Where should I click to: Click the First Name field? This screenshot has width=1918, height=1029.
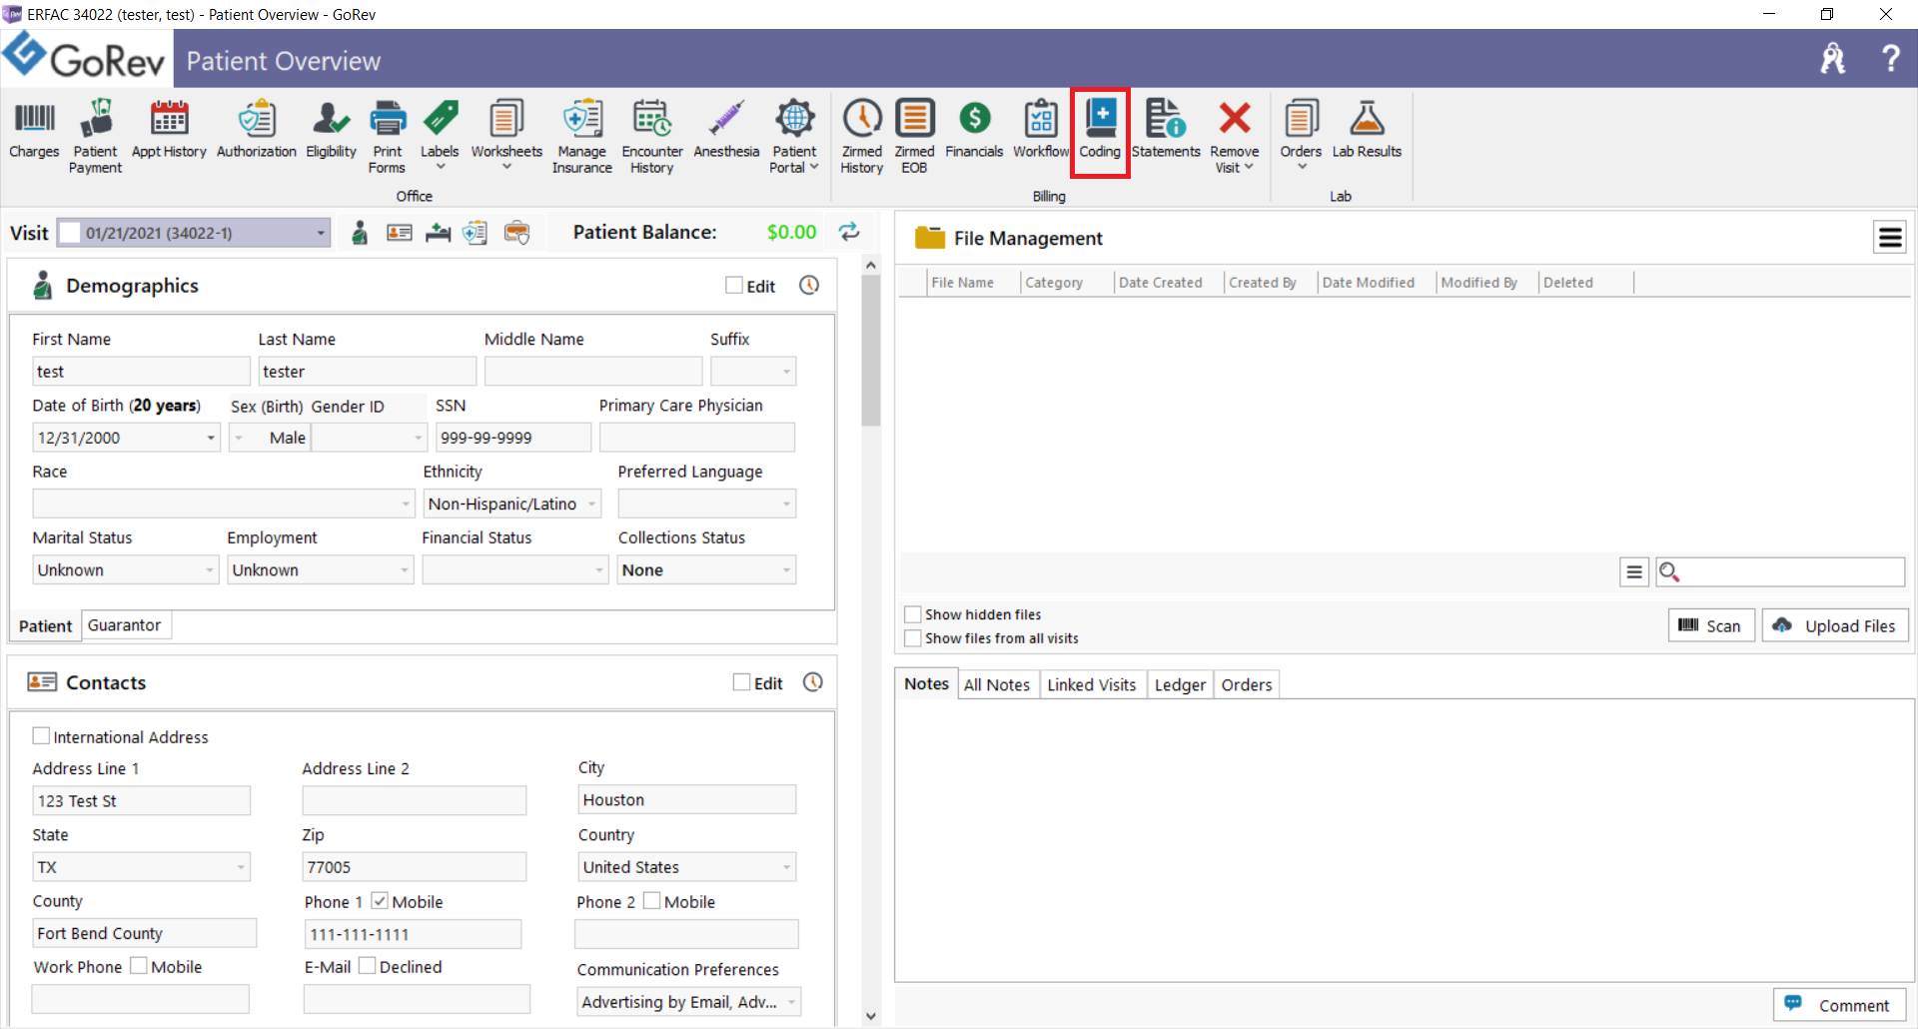point(141,372)
